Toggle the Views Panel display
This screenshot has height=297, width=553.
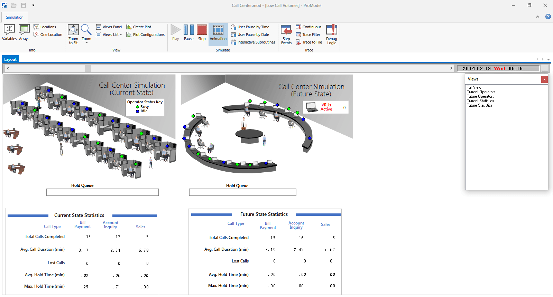pyautogui.click(x=109, y=27)
